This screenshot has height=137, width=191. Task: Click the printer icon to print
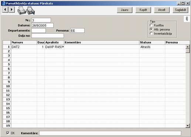(x=21, y=11)
